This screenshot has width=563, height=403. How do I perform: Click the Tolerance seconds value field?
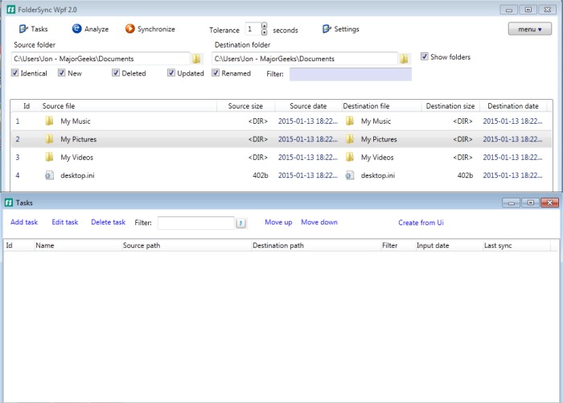point(253,29)
